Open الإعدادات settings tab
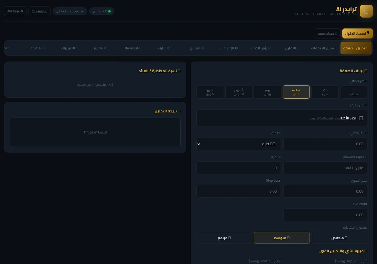This screenshot has height=264, width=377. 229,48
